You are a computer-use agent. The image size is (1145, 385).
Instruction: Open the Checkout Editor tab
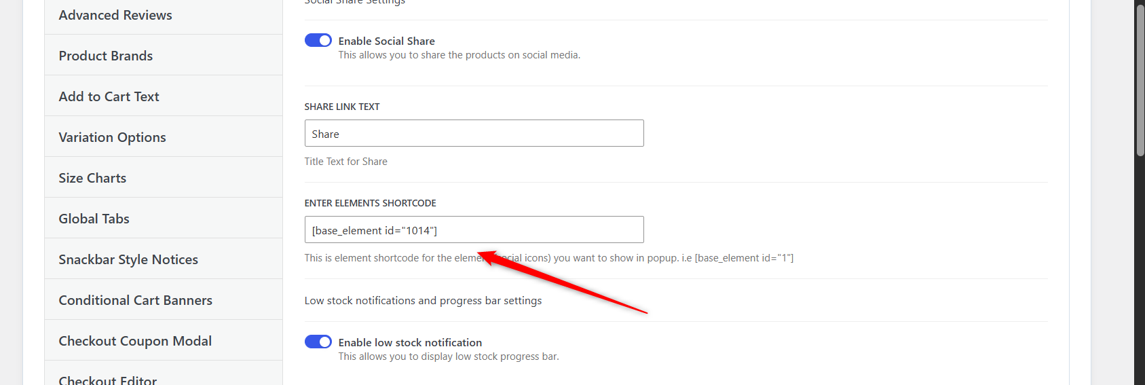pyautogui.click(x=164, y=373)
